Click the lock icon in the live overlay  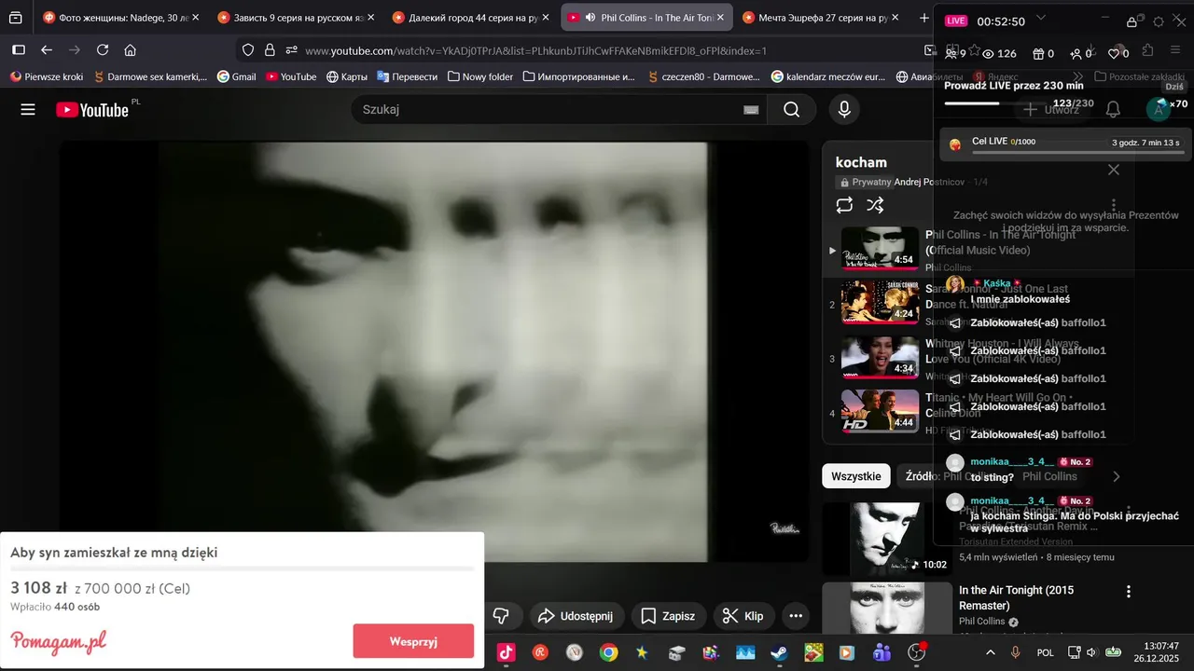tap(1132, 21)
